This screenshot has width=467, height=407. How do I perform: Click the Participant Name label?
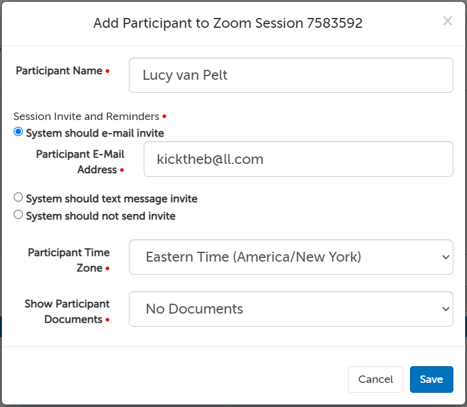pyautogui.click(x=59, y=71)
